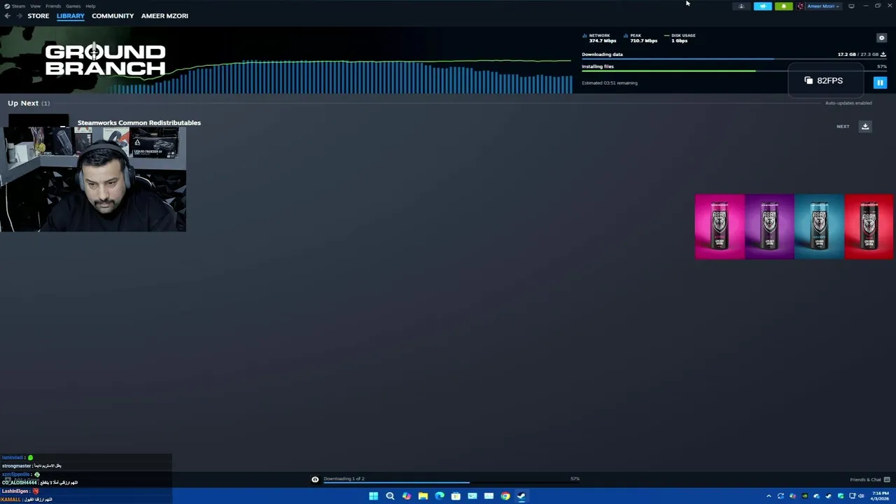Click the blue megaphone announcements button

(x=762, y=6)
